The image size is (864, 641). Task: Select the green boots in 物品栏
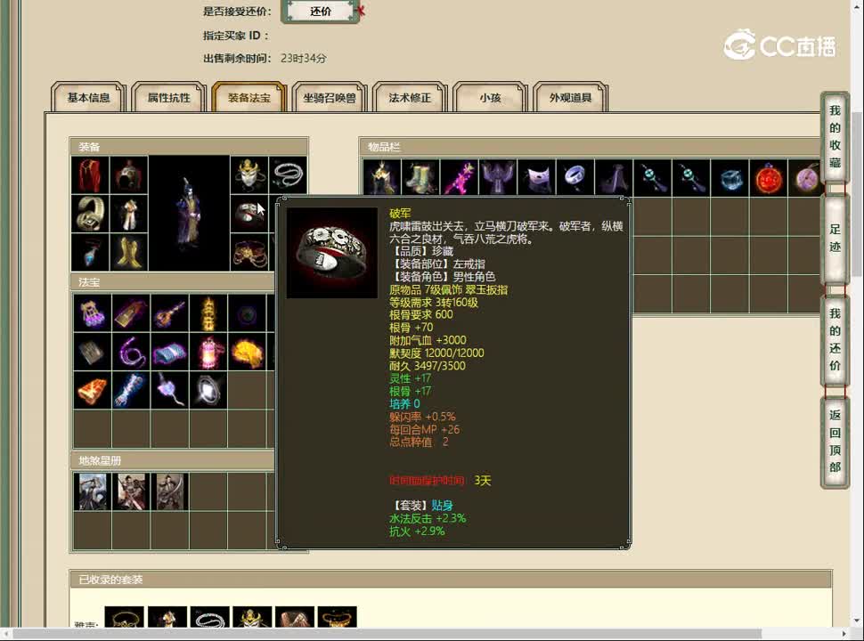(421, 178)
